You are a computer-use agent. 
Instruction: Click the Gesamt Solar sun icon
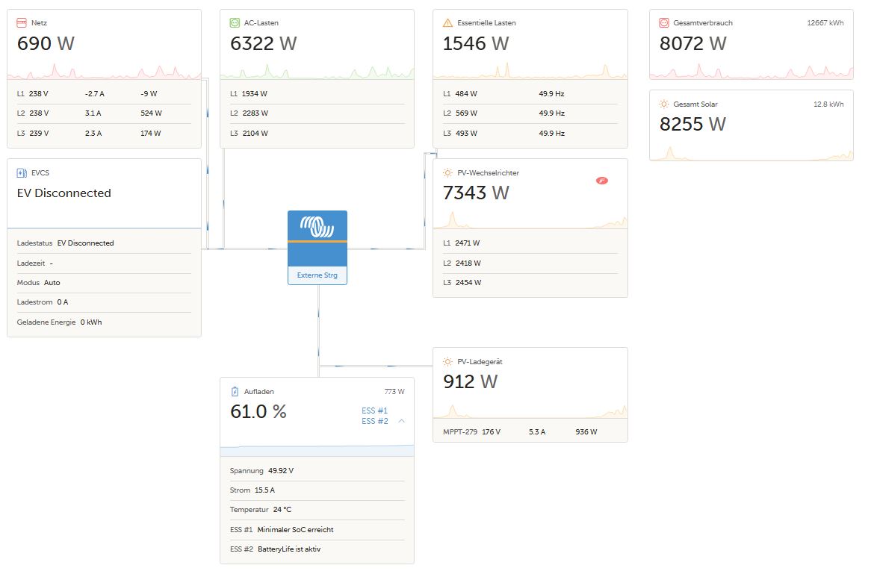pos(663,104)
